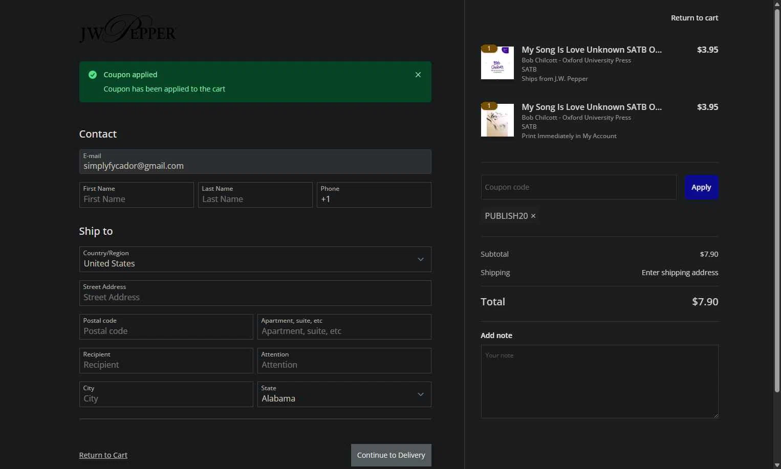Focus the Coupon code field
781x469 pixels.
tap(578, 187)
